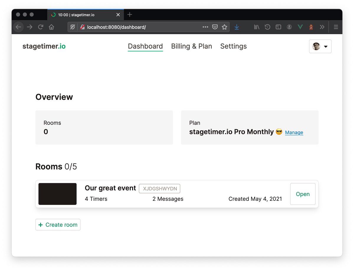Open the downloads arrow icon

point(237,27)
